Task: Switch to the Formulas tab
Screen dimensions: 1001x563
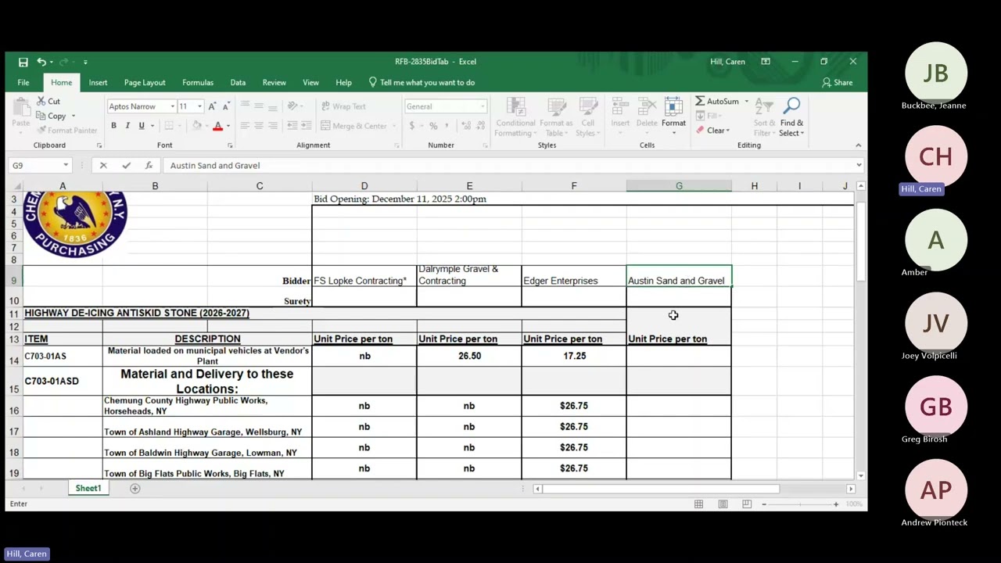Action: [198, 82]
